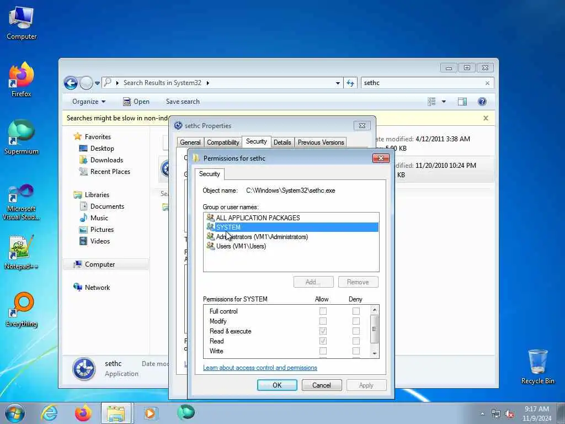Open the Everything search desktop shortcut
The height and width of the screenshot is (424, 565).
point(22,310)
